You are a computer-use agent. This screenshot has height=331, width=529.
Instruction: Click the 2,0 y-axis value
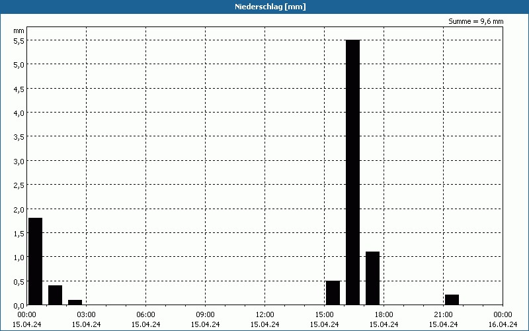(x=19, y=209)
